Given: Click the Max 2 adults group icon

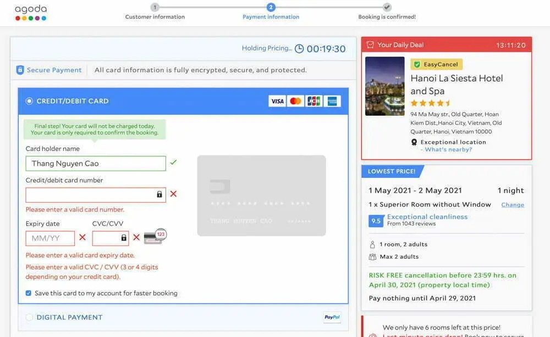Looking at the screenshot, I should pos(372,257).
